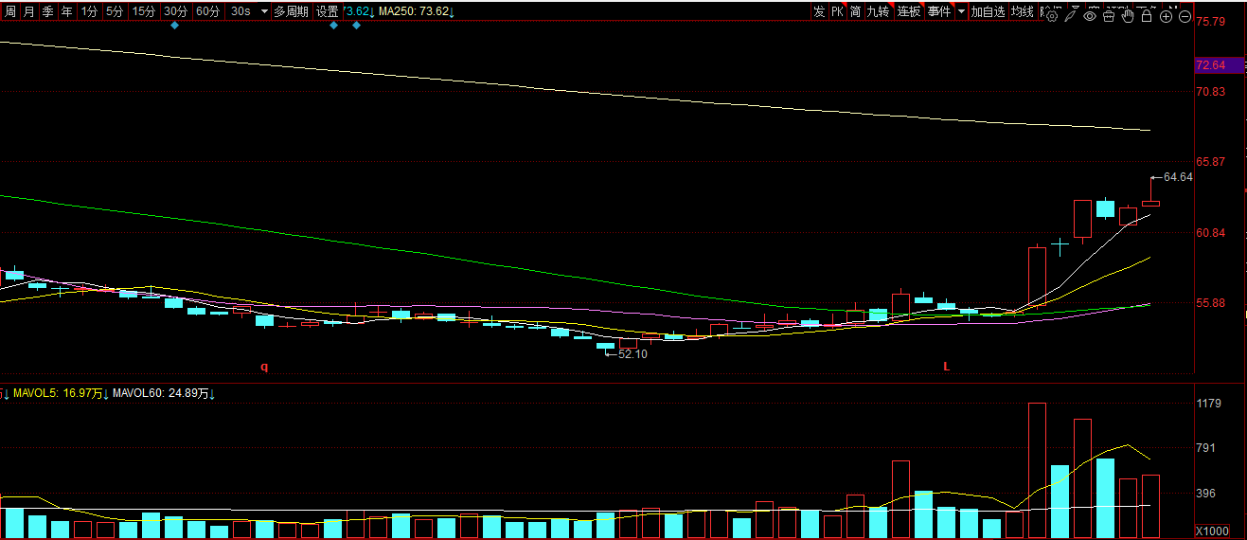Click the 65.87 price axis label

1211,162
